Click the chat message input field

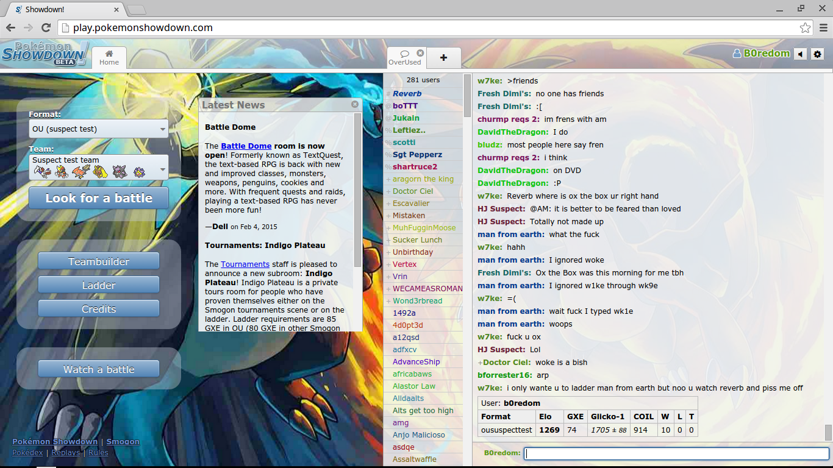click(x=677, y=453)
